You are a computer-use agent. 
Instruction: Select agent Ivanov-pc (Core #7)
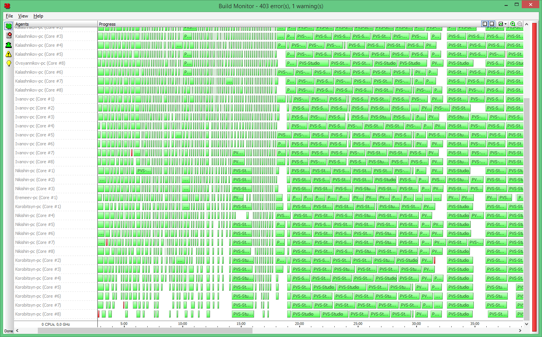tap(35, 153)
